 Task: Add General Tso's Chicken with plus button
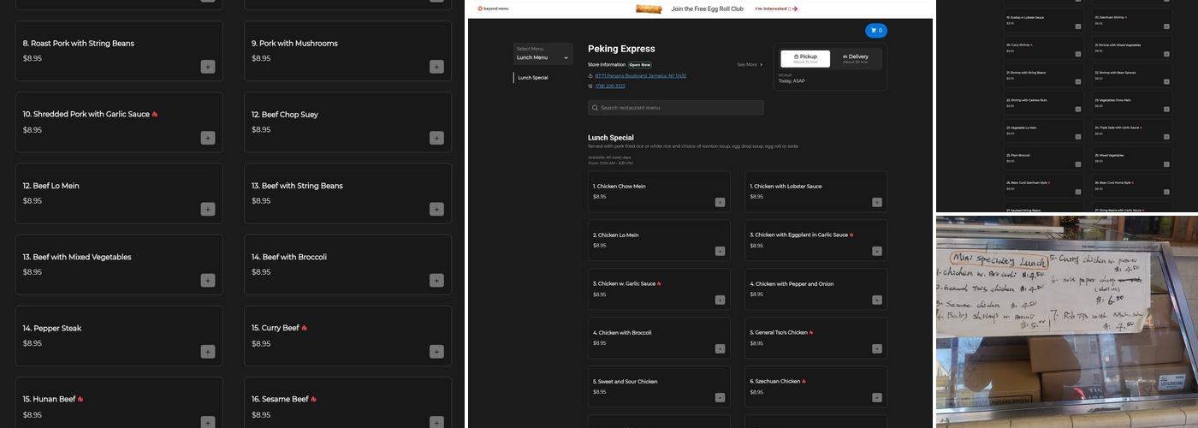[x=876, y=349]
